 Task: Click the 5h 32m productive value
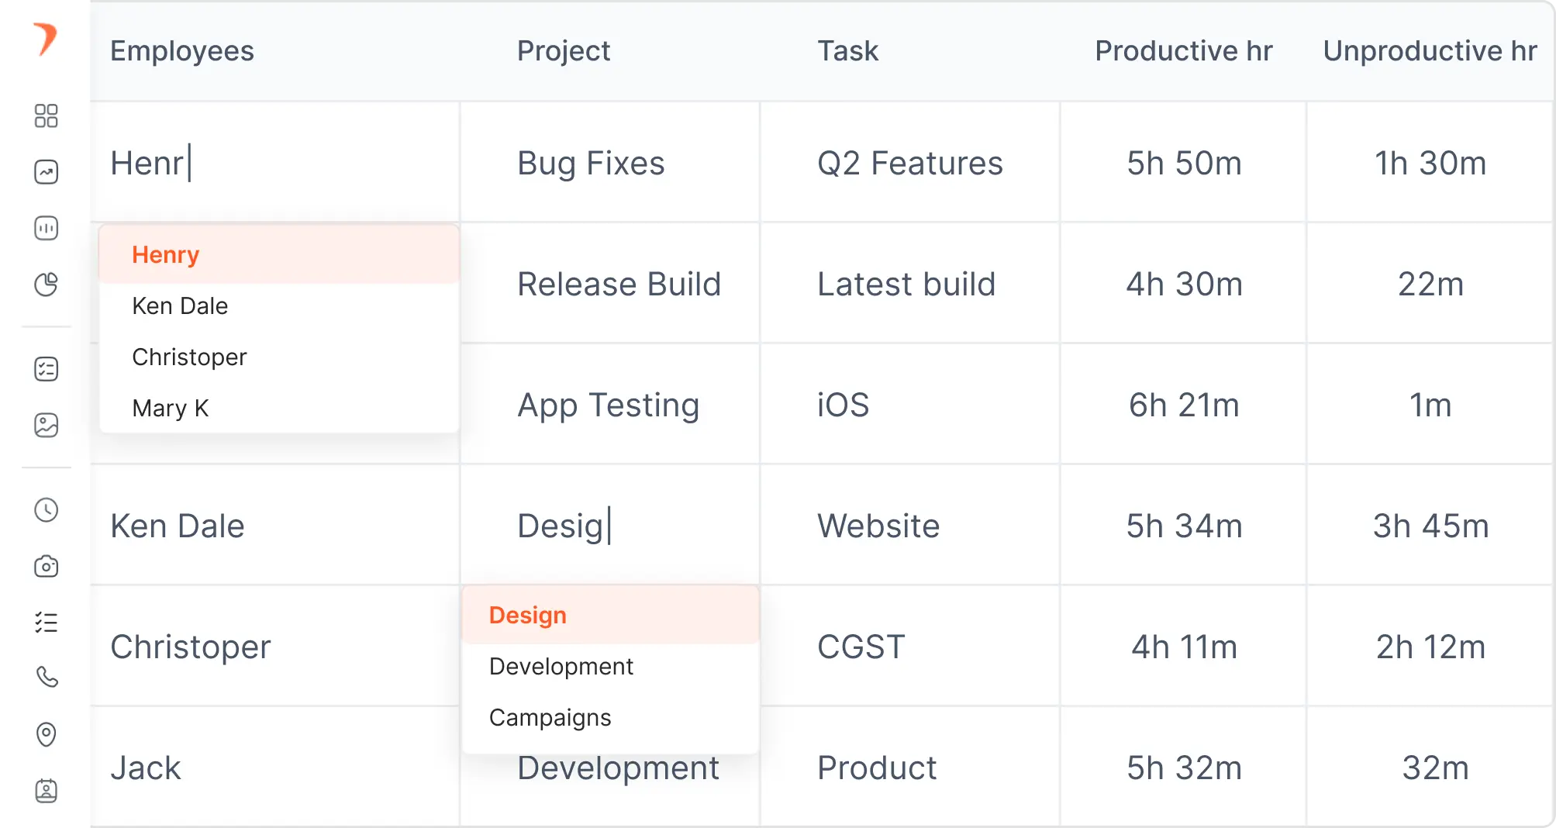click(1184, 768)
